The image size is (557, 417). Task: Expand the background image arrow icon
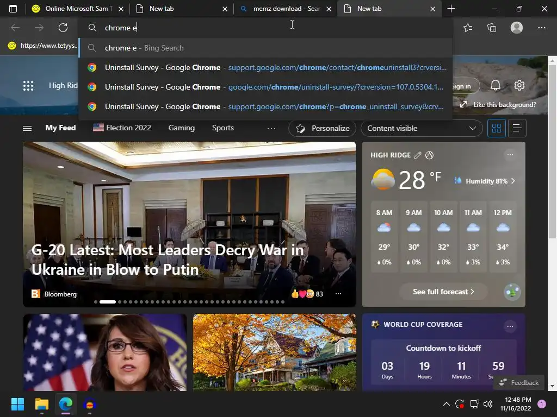463,105
